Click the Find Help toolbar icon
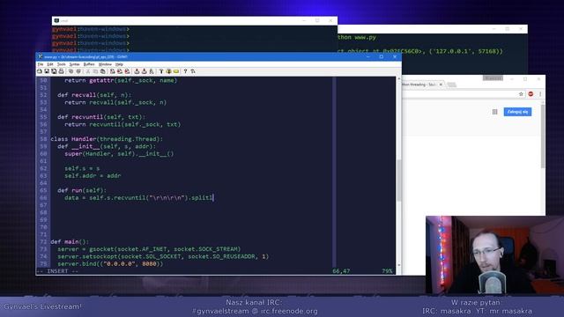This screenshot has height=317, width=564. tap(193, 71)
